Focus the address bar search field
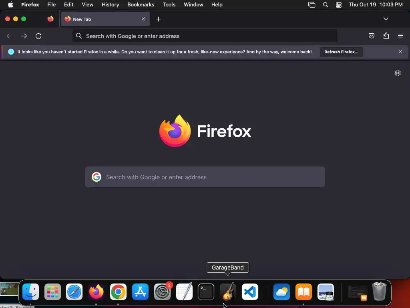This screenshot has width=410, height=308. [x=205, y=36]
